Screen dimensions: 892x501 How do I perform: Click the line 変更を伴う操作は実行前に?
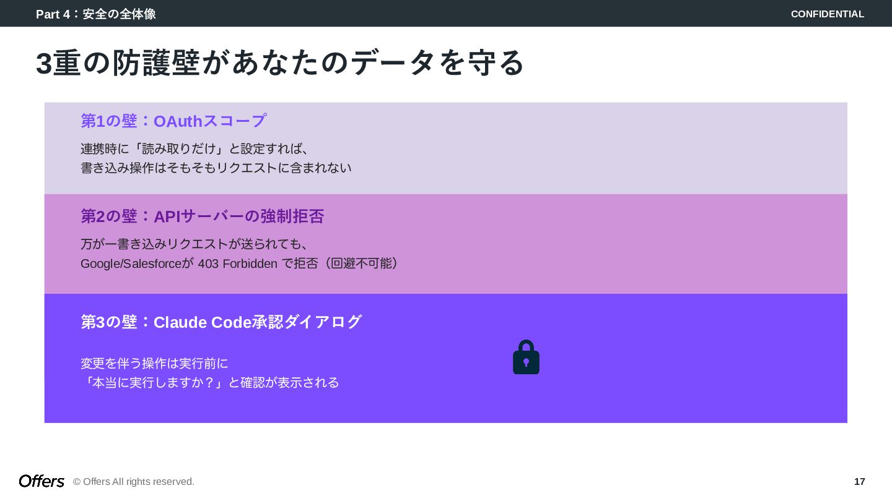154,363
